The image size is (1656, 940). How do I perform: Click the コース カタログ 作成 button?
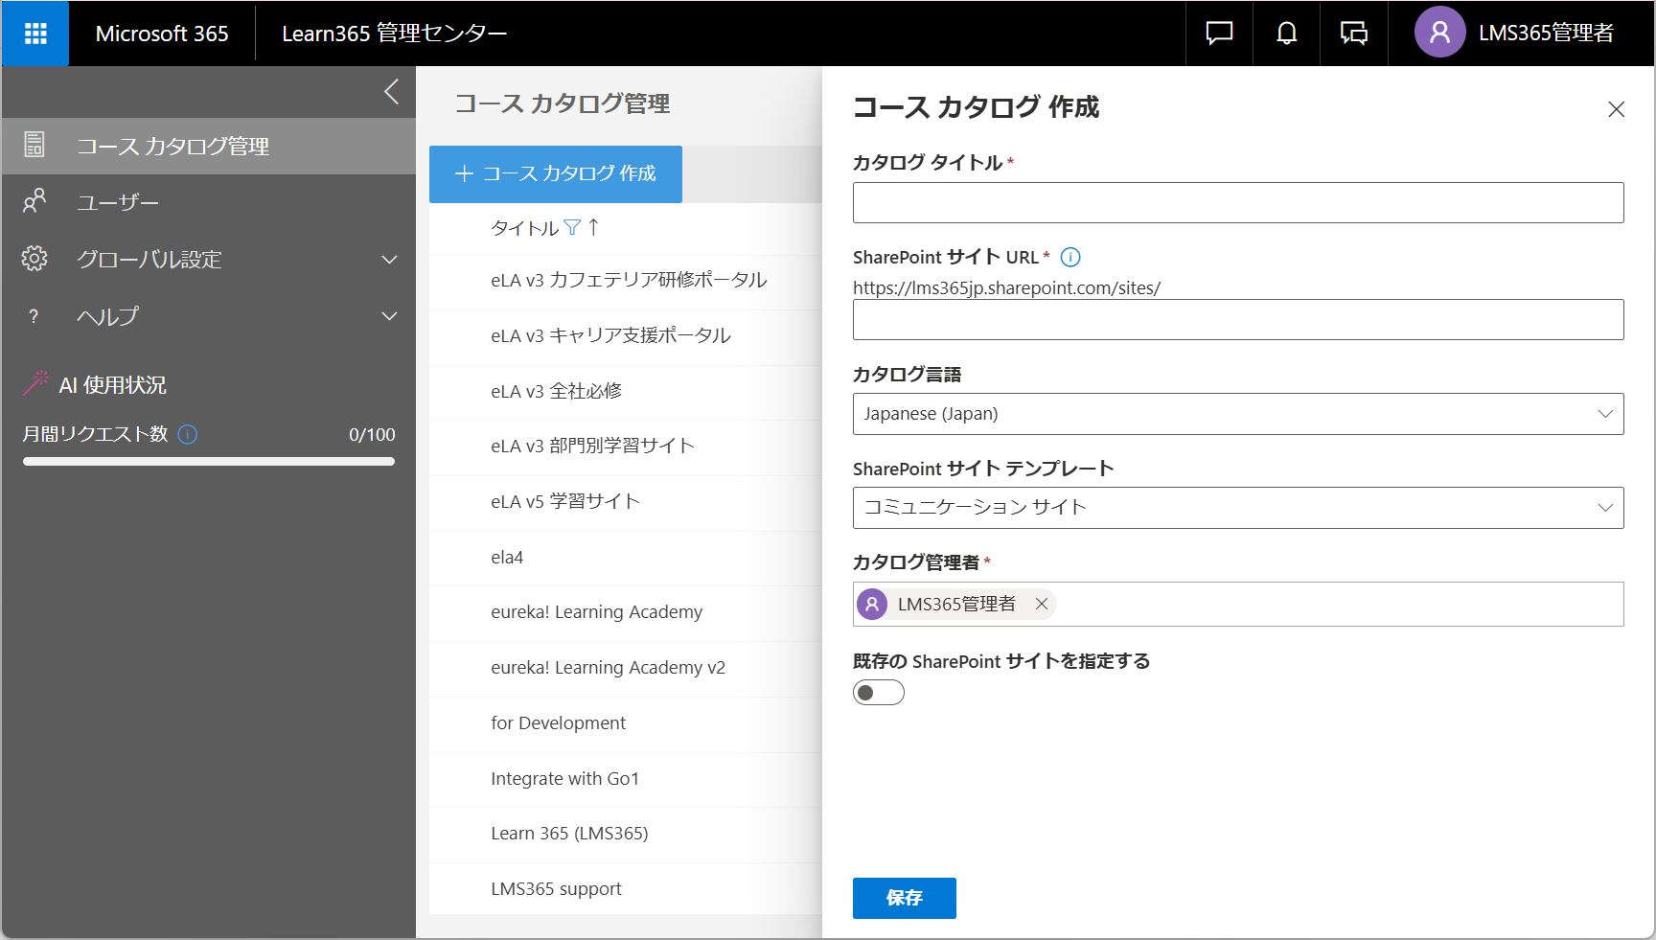(556, 174)
